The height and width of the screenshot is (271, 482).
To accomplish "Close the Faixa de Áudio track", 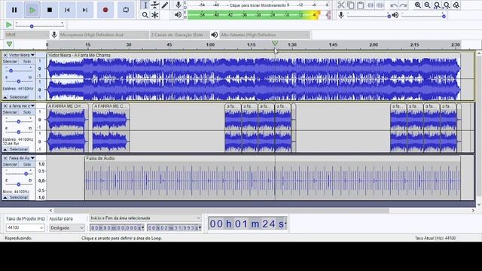I will [x=5, y=158].
